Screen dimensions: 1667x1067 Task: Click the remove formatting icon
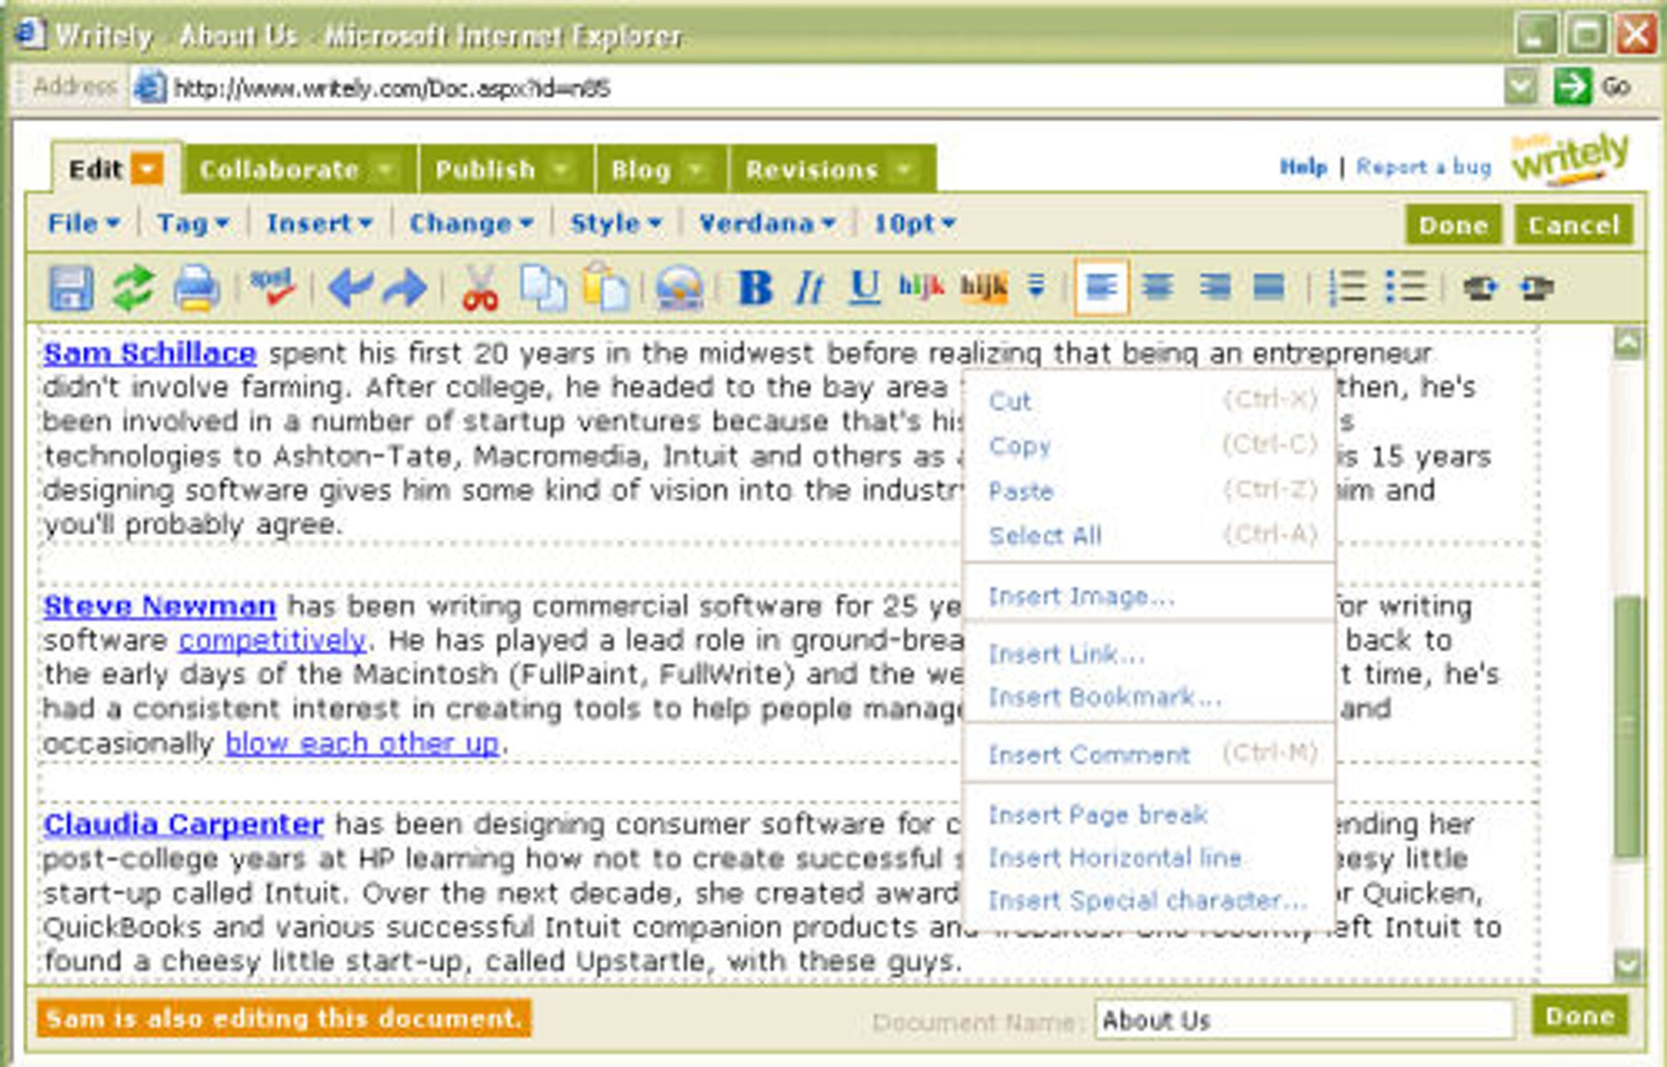pyautogui.click(x=1036, y=286)
